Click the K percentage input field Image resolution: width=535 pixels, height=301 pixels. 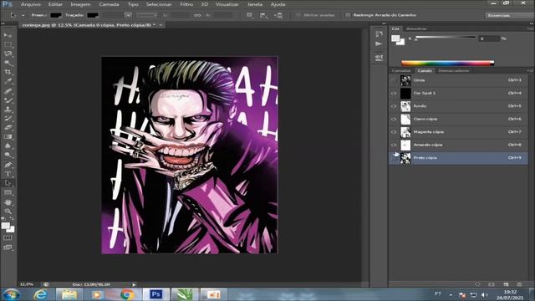point(489,38)
